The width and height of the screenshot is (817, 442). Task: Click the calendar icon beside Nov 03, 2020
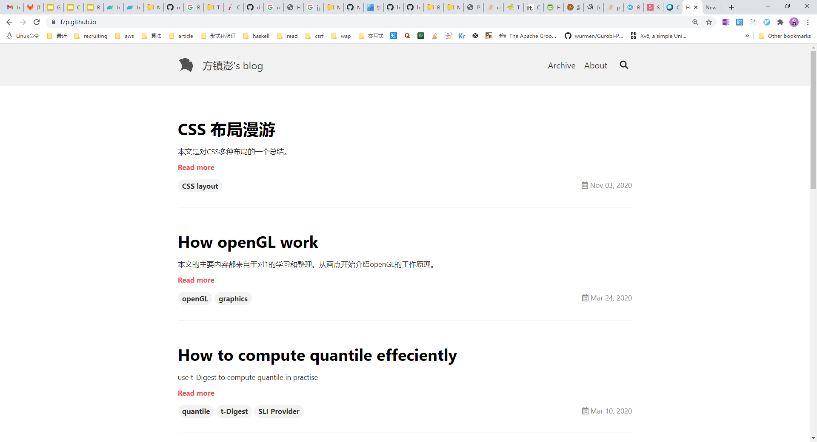click(x=585, y=185)
